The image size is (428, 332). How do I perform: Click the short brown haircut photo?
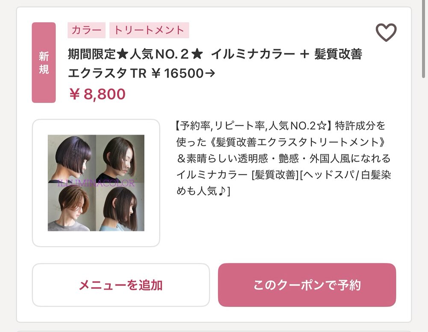coord(72,207)
